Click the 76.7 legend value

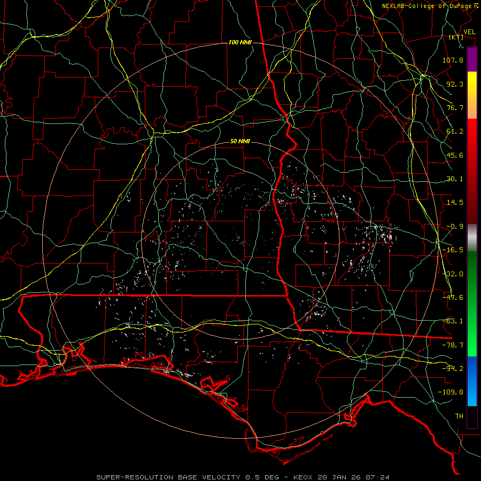point(455,107)
